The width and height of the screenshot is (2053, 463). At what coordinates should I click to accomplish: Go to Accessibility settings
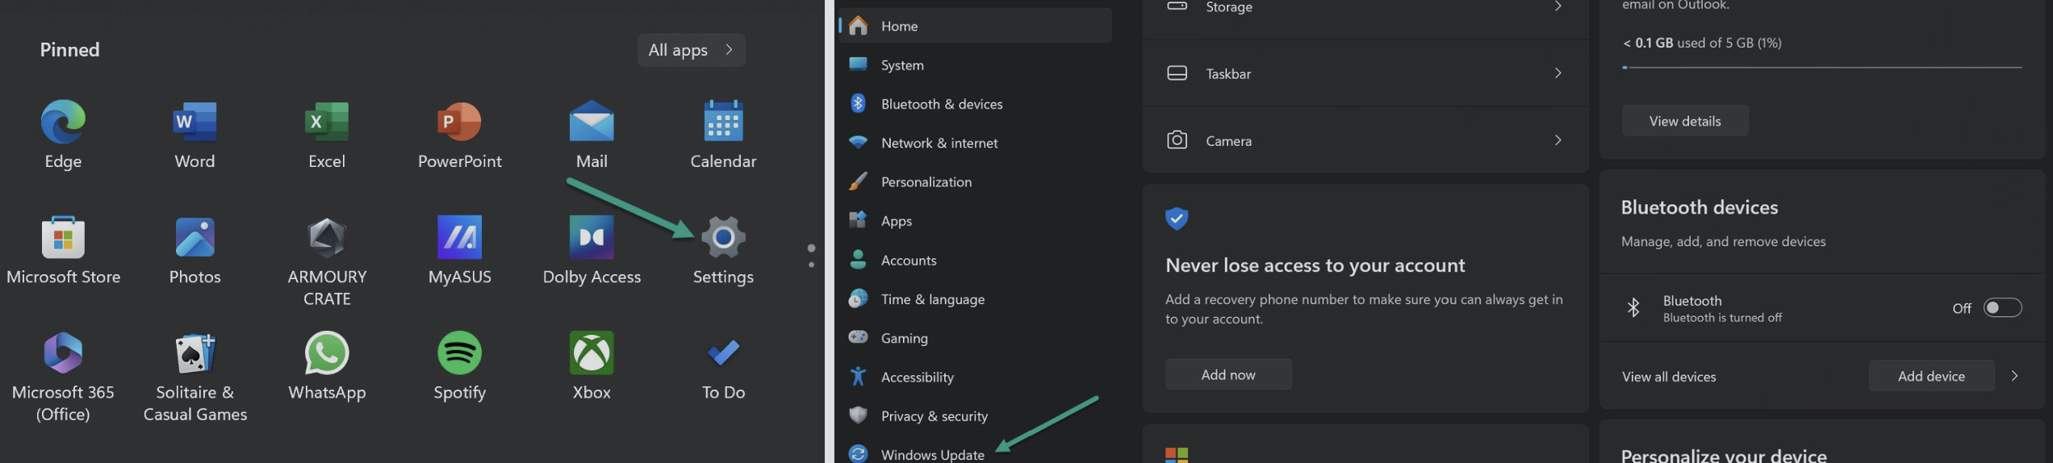pos(975,377)
